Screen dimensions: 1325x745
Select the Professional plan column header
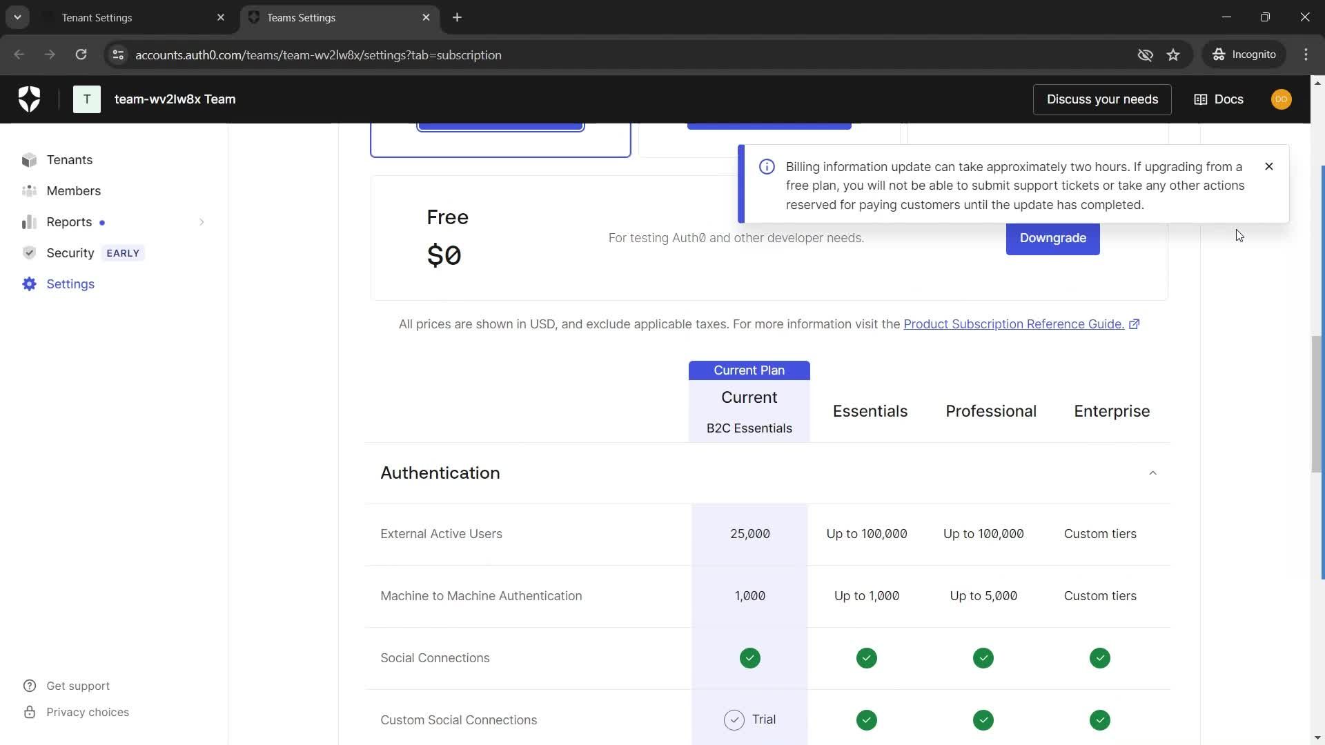click(991, 411)
